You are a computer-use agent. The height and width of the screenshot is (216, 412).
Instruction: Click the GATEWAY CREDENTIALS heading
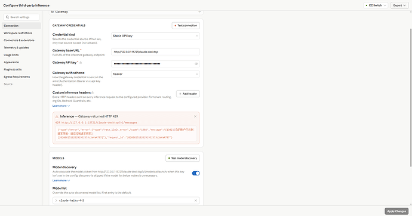69,26
